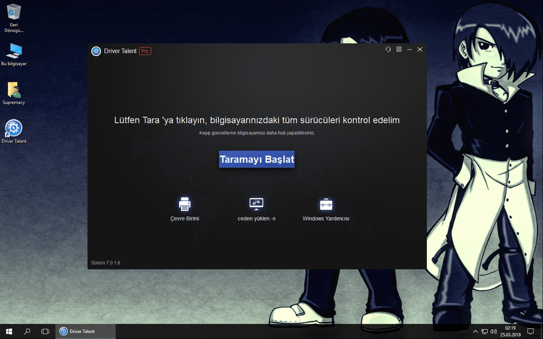Click the Driver Talent logo in title bar
The width and height of the screenshot is (543, 339).
click(96, 51)
